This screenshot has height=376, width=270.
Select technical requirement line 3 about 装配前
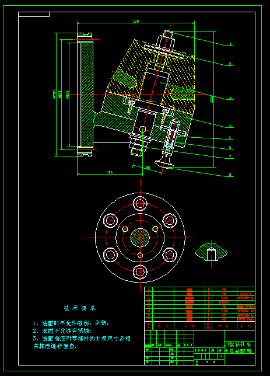tap(82, 339)
